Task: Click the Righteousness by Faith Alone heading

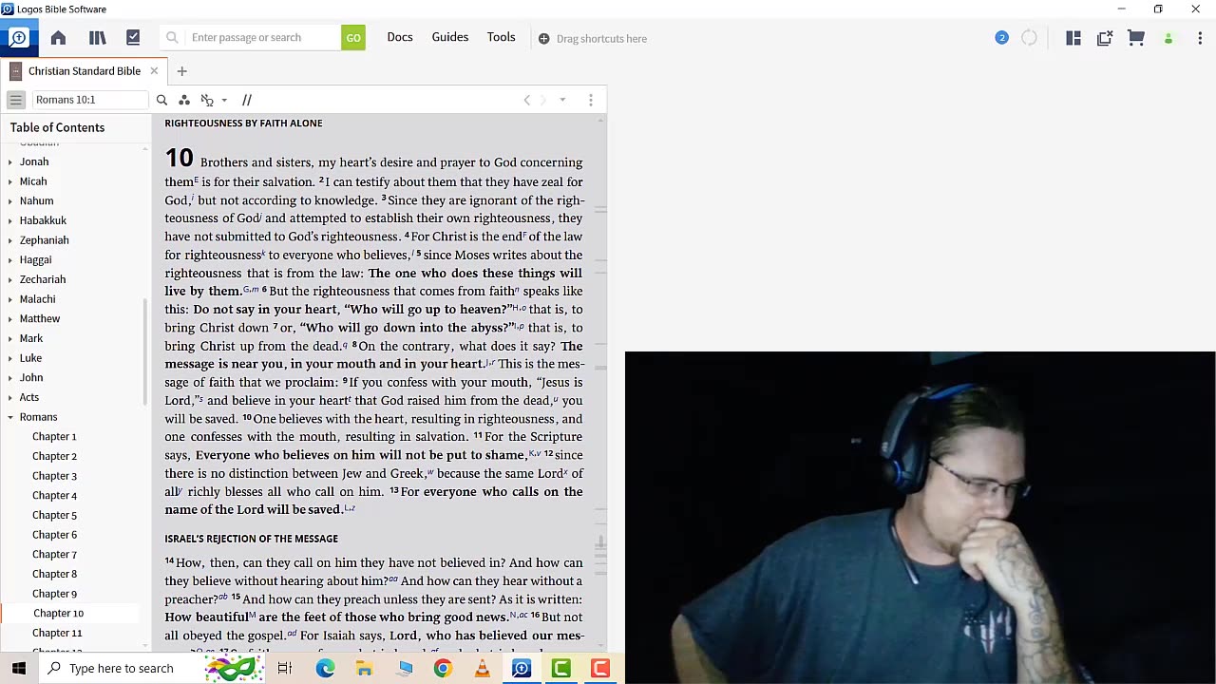Action: point(243,123)
